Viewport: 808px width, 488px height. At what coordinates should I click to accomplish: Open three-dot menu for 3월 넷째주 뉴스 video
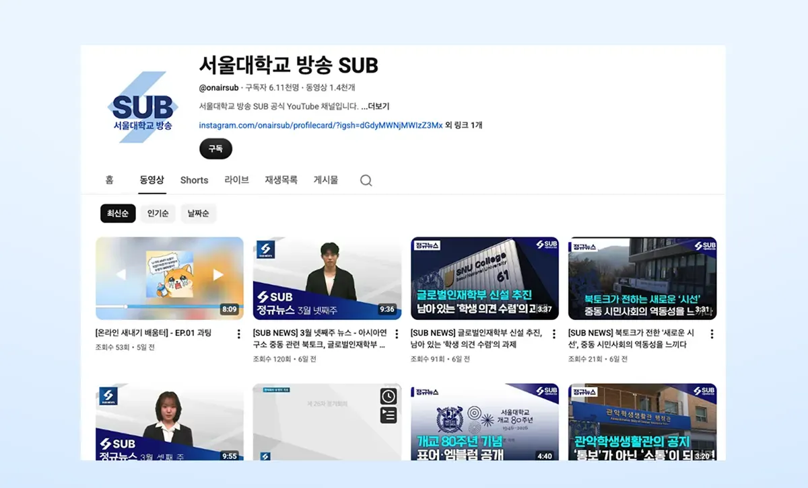(397, 334)
